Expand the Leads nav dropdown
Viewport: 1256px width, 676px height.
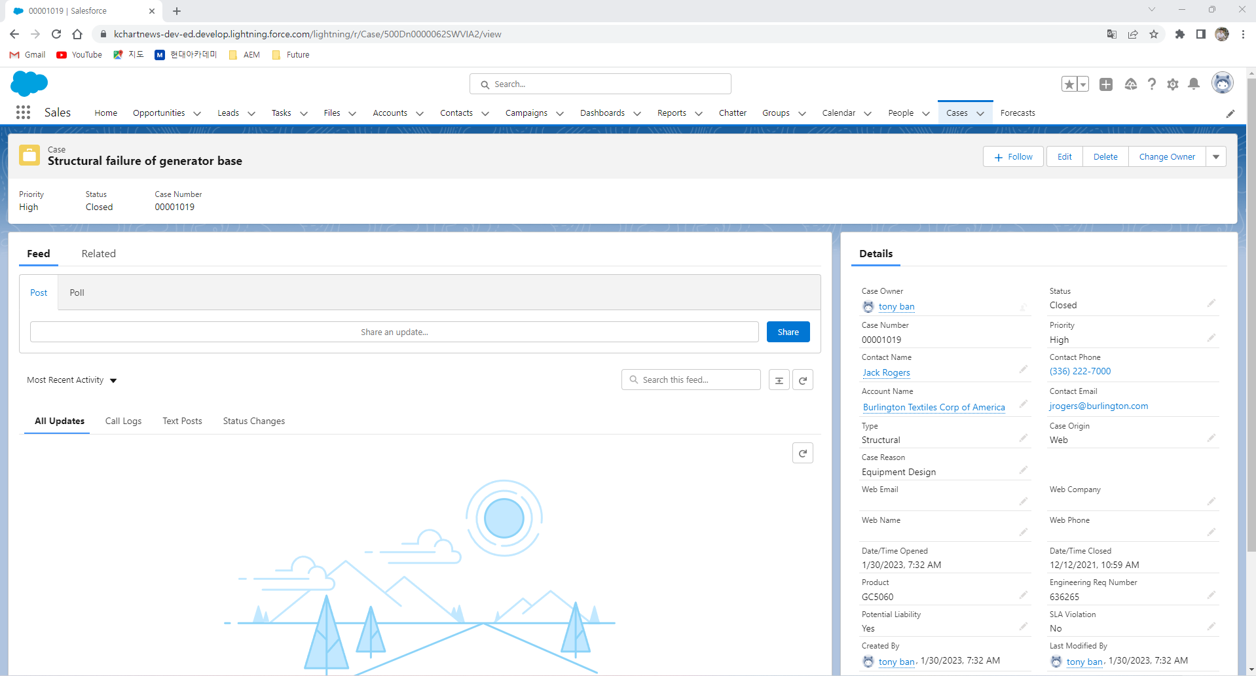(251, 113)
